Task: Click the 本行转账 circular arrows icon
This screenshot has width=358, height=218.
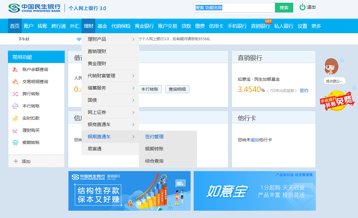Action: tap(15, 106)
